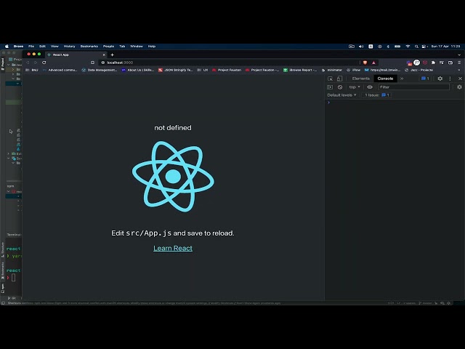Viewport: 465px width, 349px height.
Task: Follow the Learn React link
Action: coord(173,248)
